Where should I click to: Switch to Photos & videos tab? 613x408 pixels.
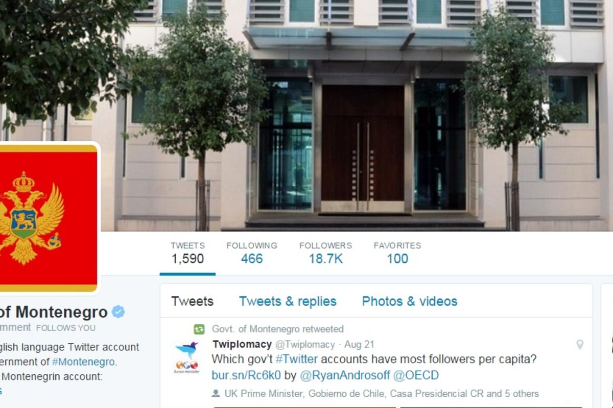[410, 301]
